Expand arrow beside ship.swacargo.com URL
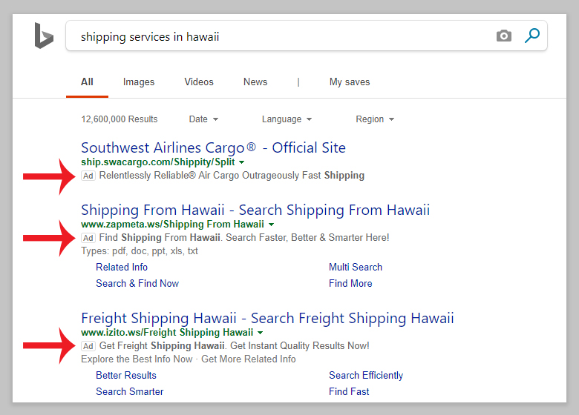This screenshot has width=579, height=415. click(242, 162)
